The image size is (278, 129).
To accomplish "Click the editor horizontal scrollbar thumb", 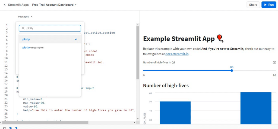I will (45, 122).
